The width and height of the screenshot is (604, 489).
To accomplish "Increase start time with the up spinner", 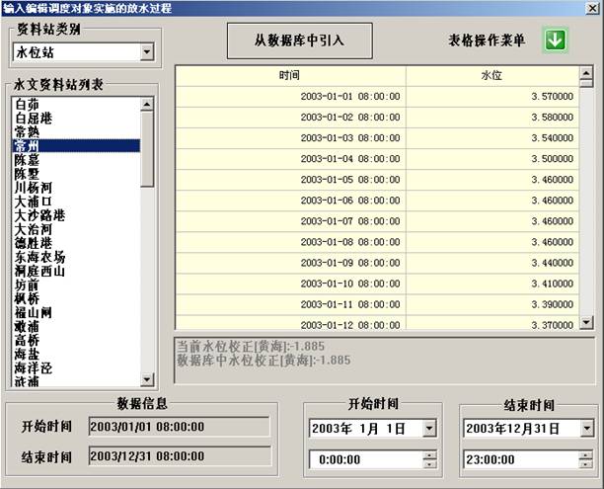I will pyautogui.click(x=429, y=454).
